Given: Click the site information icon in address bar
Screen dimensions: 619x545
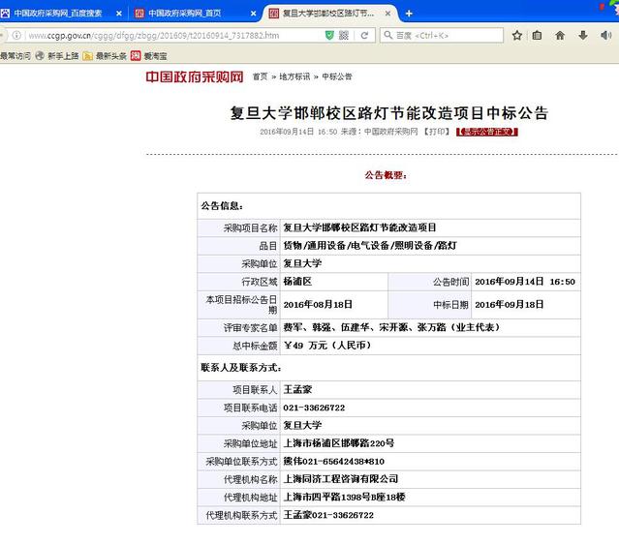Looking at the screenshot, I should (16, 36).
